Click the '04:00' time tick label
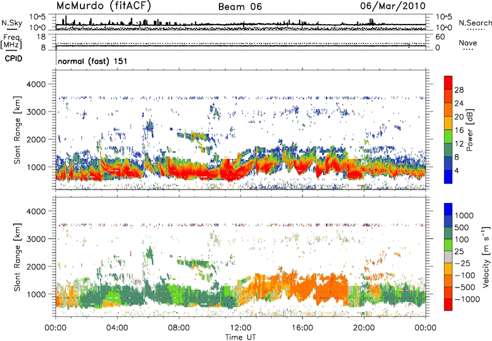 click(x=117, y=328)
